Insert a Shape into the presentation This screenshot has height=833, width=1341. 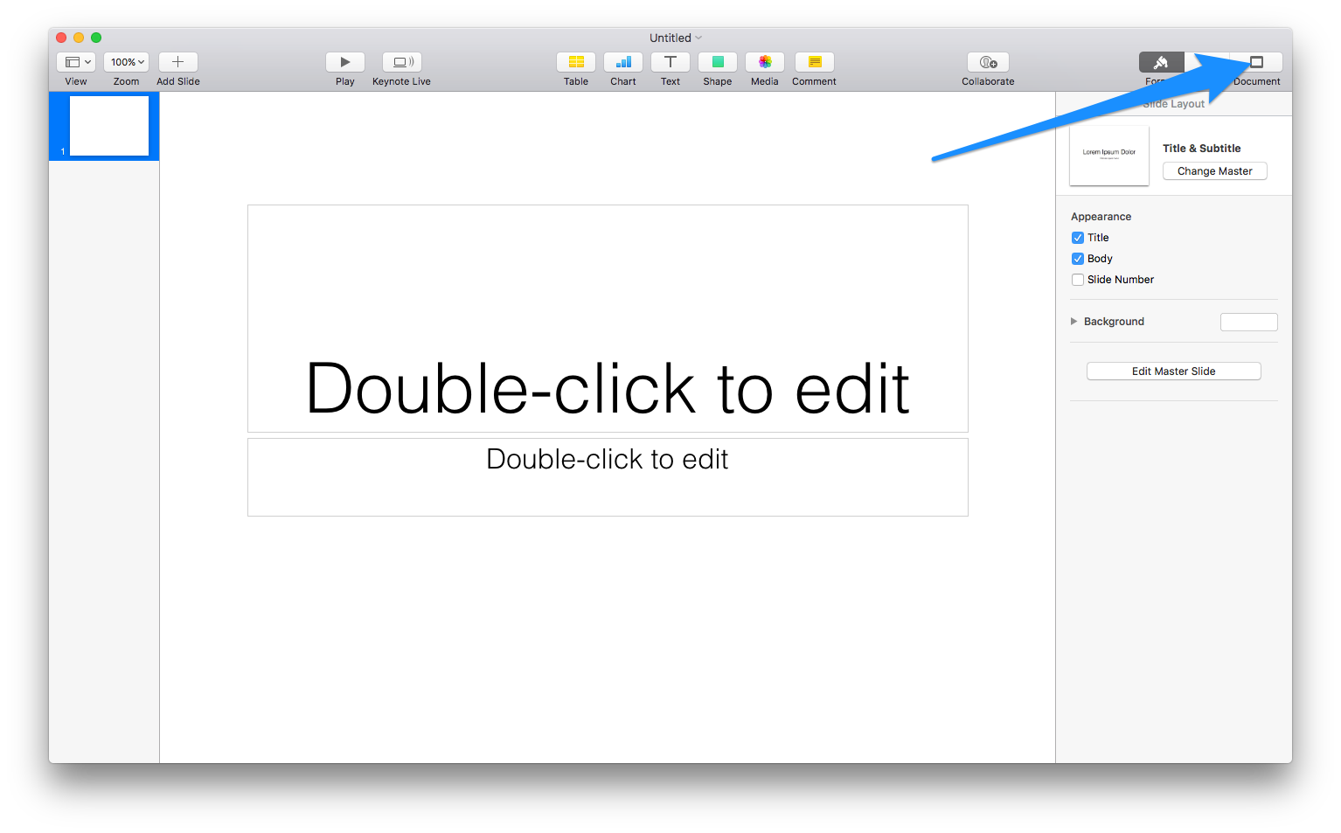[717, 62]
